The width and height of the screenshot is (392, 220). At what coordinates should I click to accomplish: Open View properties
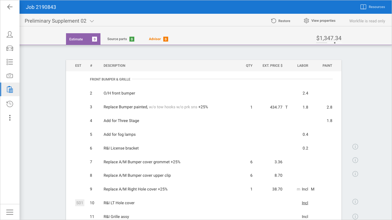320,21
